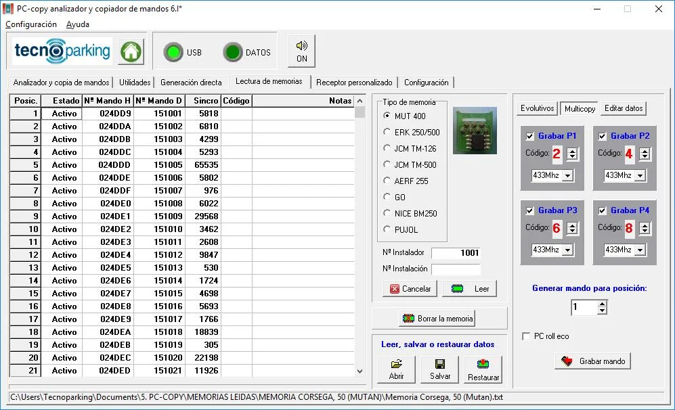Click the Estado cell of row 1
The image size is (675, 410).
click(x=62, y=114)
